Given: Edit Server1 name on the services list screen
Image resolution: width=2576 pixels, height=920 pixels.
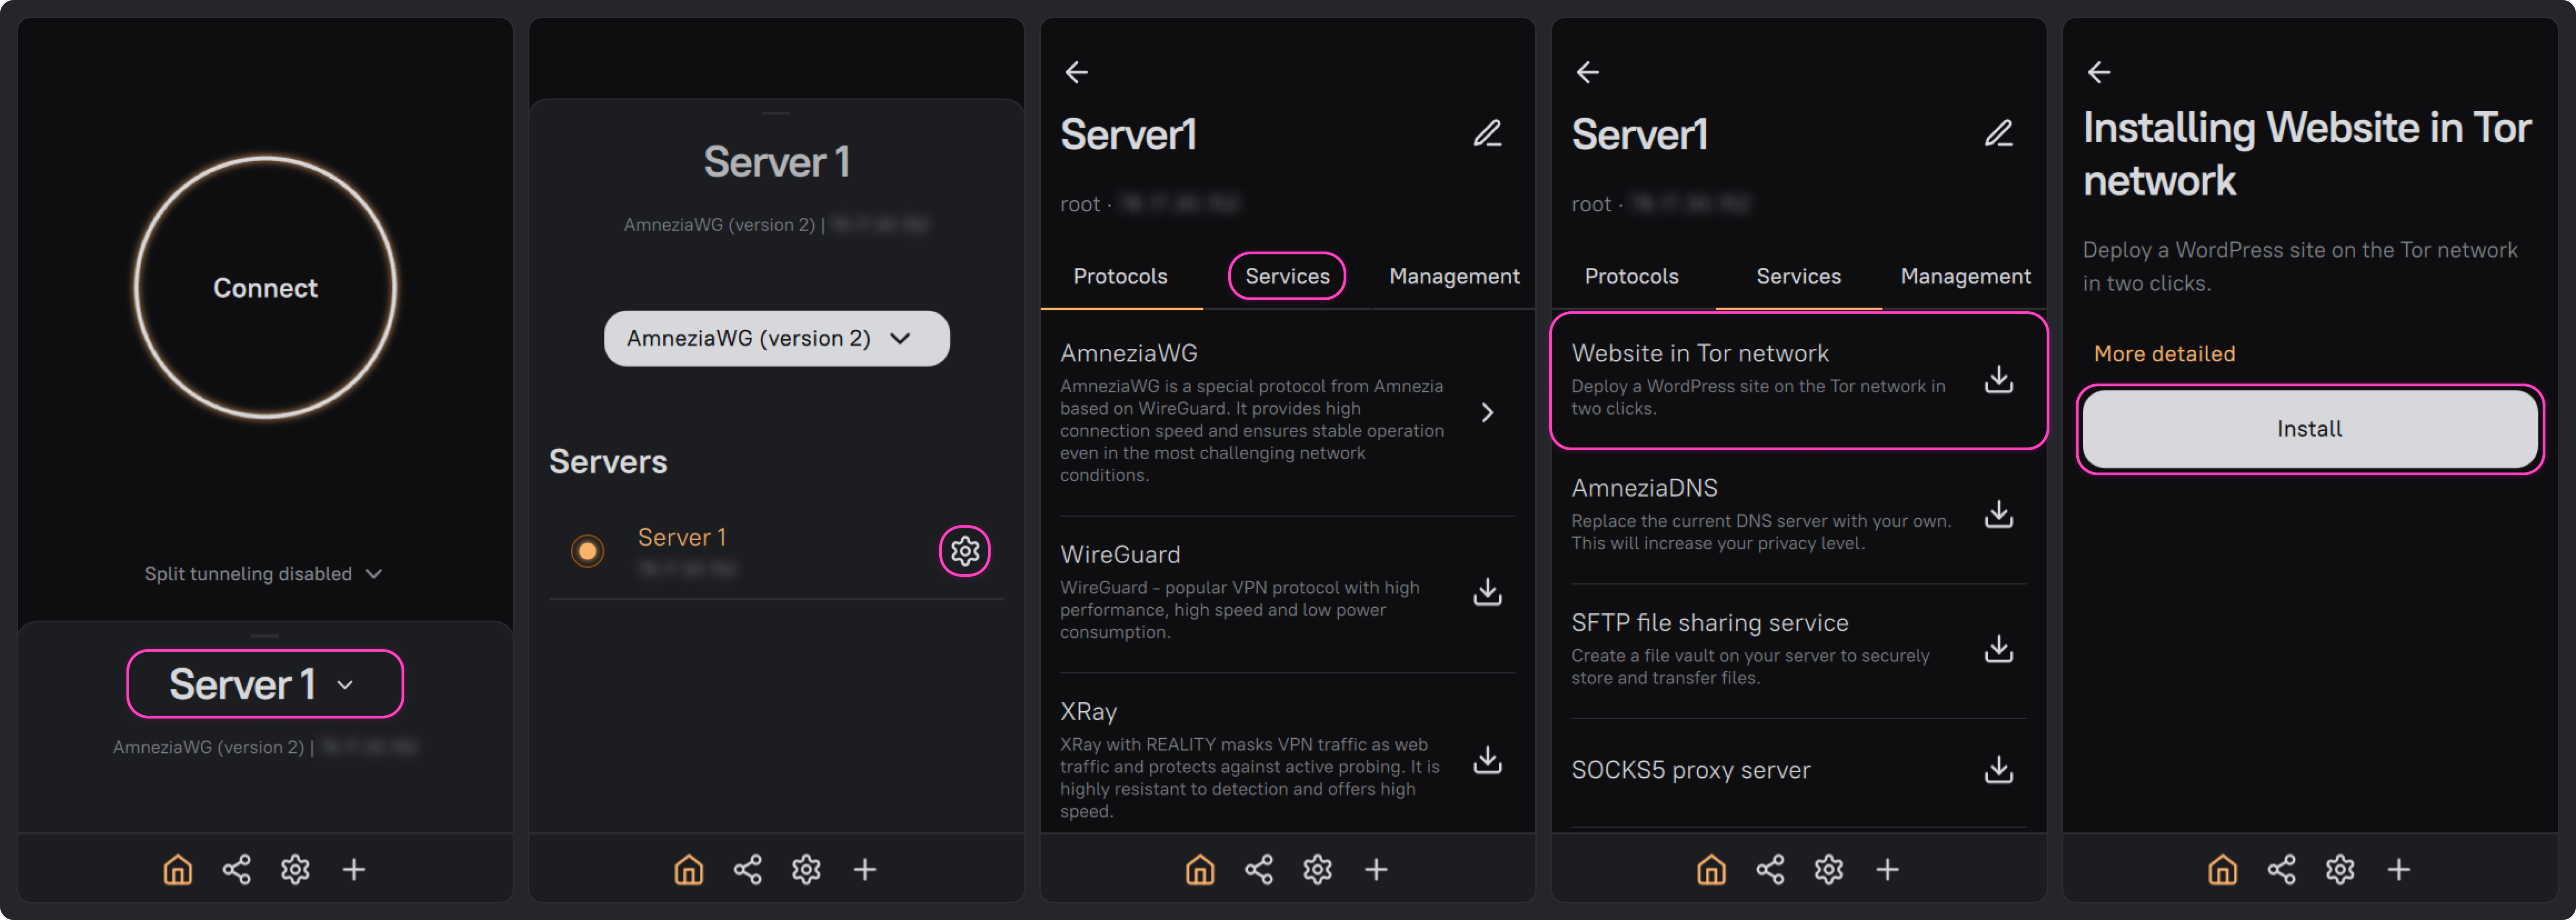Looking at the screenshot, I should point(1999,133).
